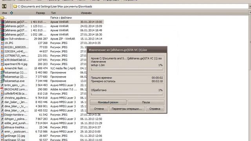Sort files by the Изменён column header
Screen dimensions: 251x141
pos(86,13)
